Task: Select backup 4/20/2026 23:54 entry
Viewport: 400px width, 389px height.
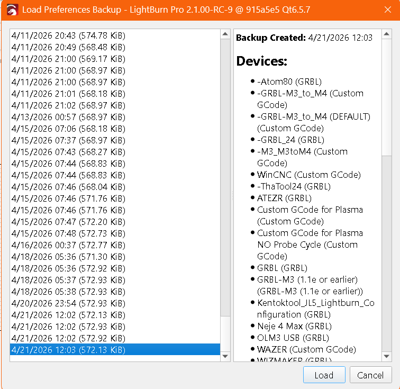Action: [68, 303]
